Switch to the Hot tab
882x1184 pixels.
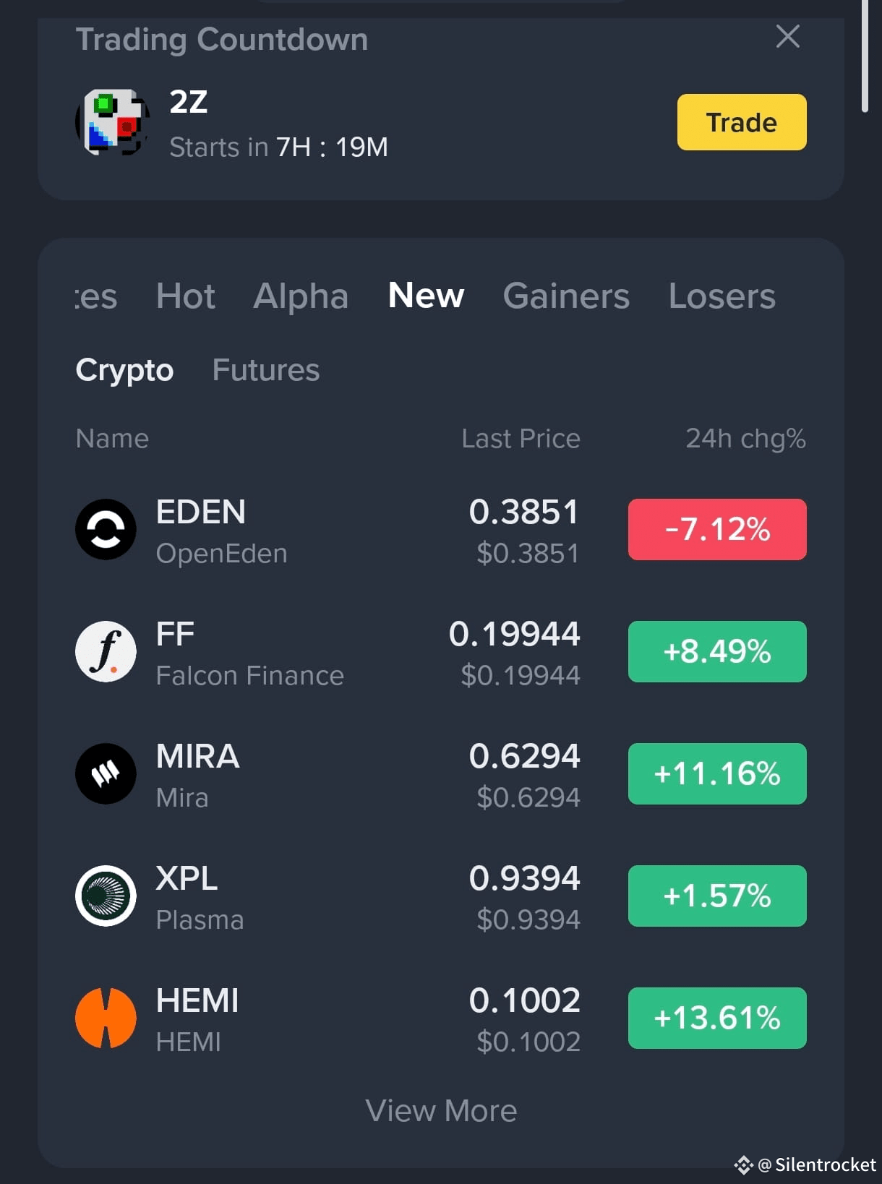(186, 296)
